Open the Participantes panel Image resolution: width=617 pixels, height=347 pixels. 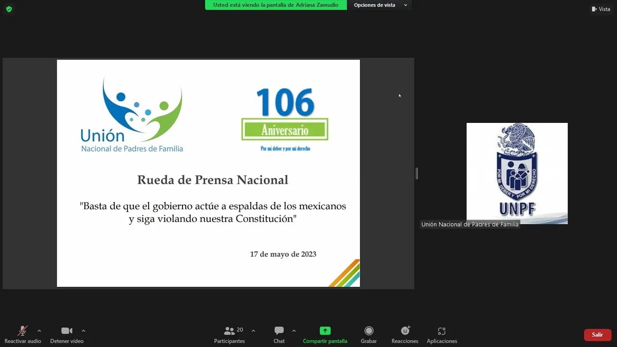230,334
